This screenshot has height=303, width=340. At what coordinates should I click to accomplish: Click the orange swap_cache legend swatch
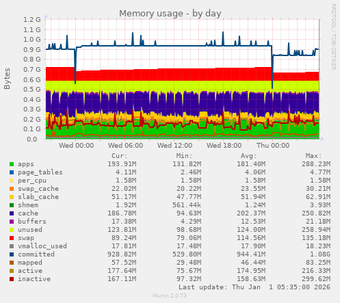[12, 189]
